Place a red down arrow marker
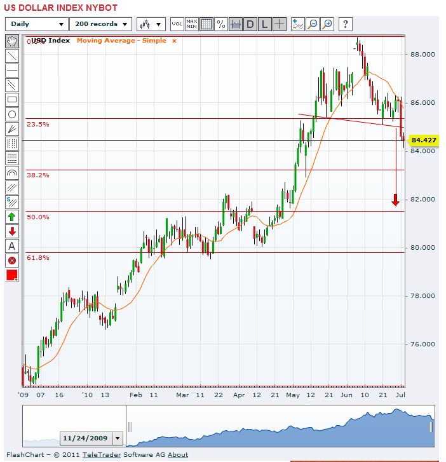The height and width of the screenshot is (462, 446). click(12, 231)
